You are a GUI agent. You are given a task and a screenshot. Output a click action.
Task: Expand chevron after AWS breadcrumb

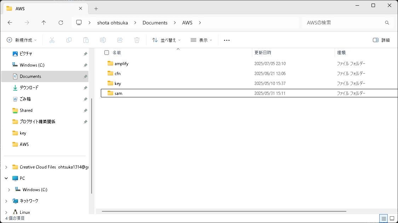[x=200, y=23]
